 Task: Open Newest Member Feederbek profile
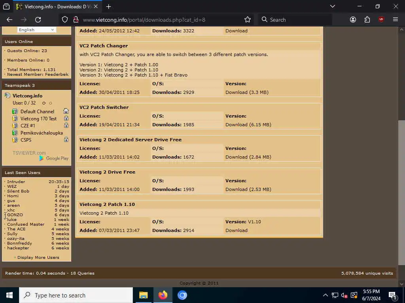57,74
